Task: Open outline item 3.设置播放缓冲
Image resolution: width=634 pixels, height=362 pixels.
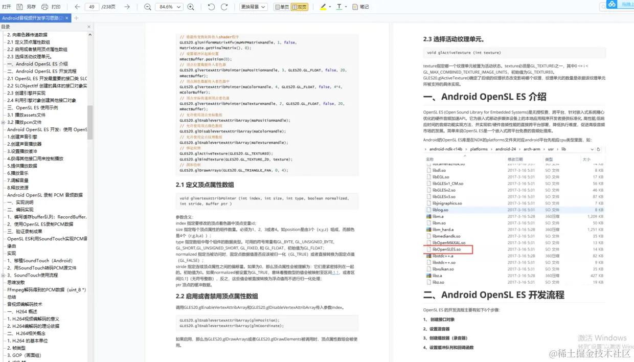Action: tap(22, 151)
